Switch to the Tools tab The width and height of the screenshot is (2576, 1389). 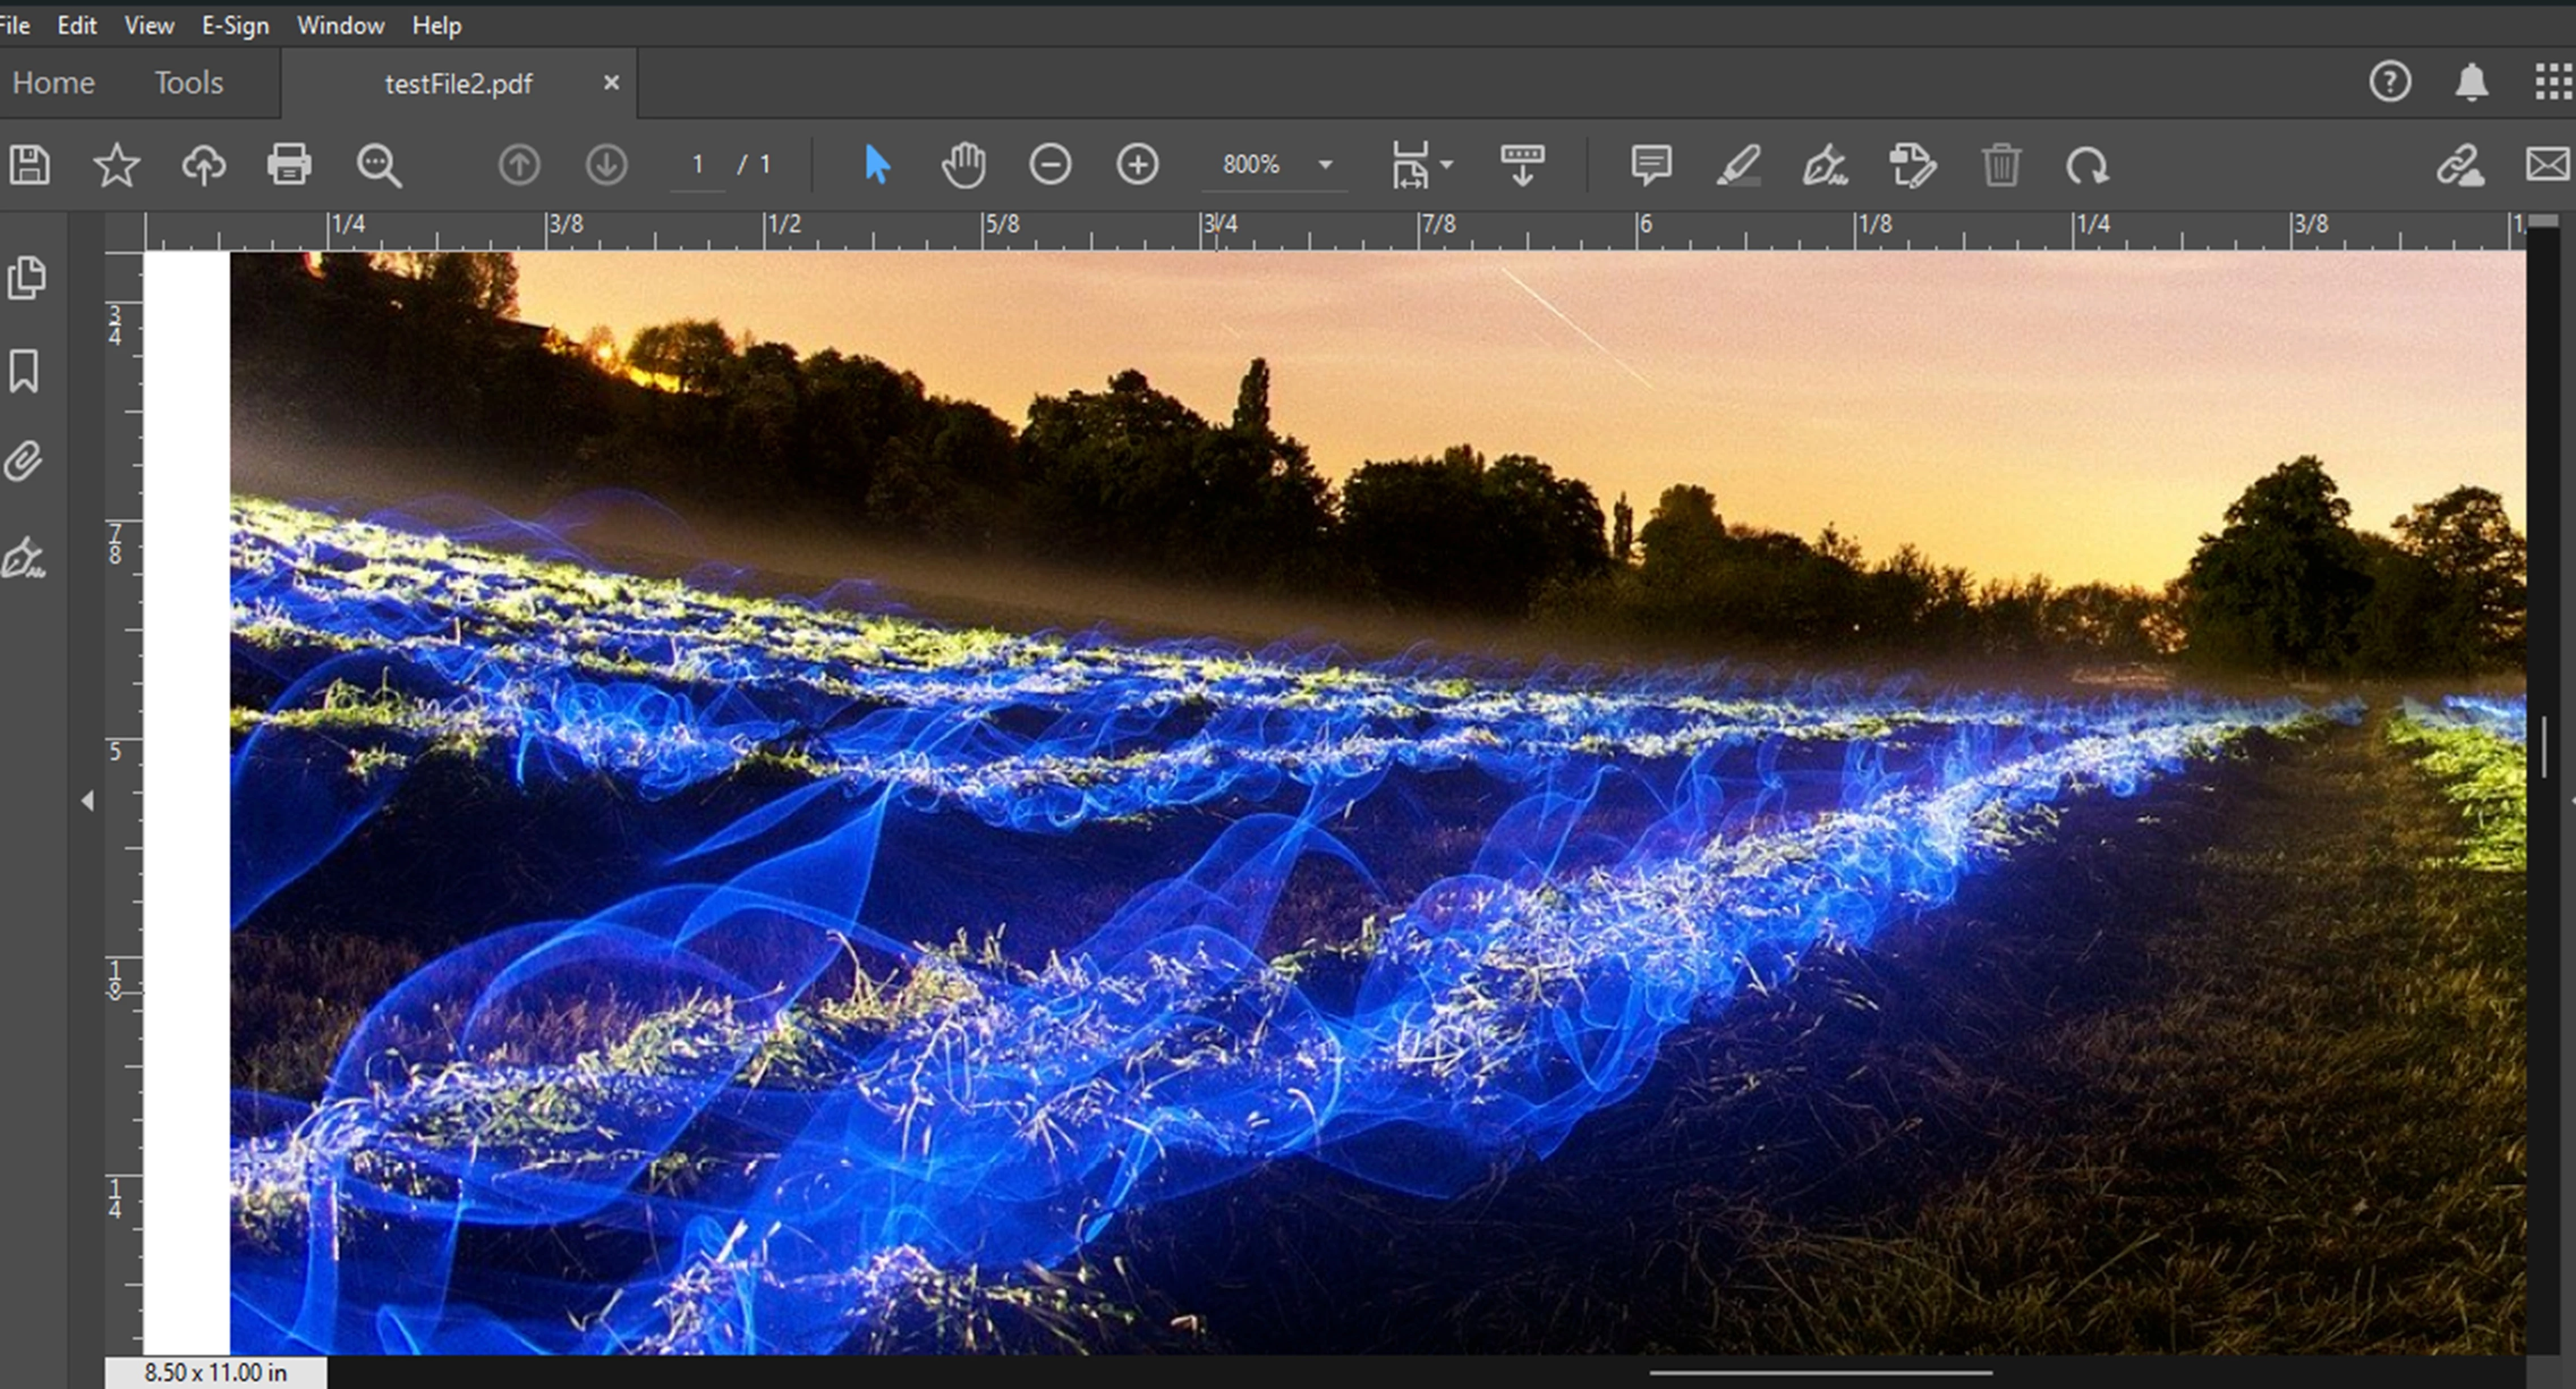click(x=188, y=83)
